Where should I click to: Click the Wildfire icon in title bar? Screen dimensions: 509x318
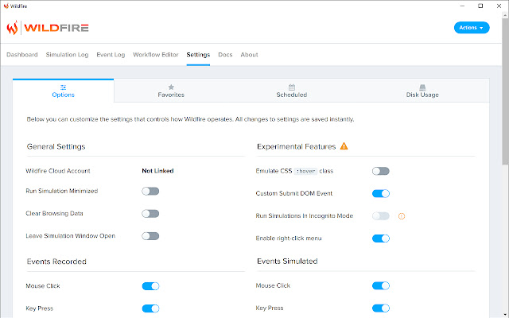tap(6, 5)
